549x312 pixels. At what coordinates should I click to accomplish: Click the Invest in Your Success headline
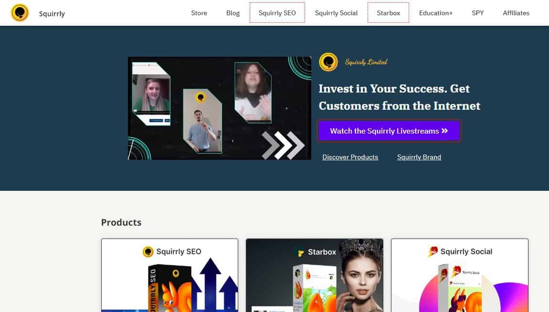tap(399, 97)
